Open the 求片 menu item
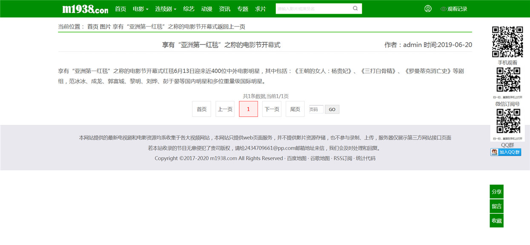Image resolution: width=530 pixels, height=245 pixels. point(261,9)
